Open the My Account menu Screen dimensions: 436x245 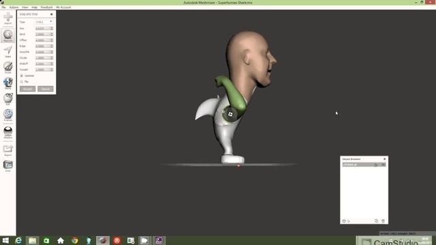[63, 7]
